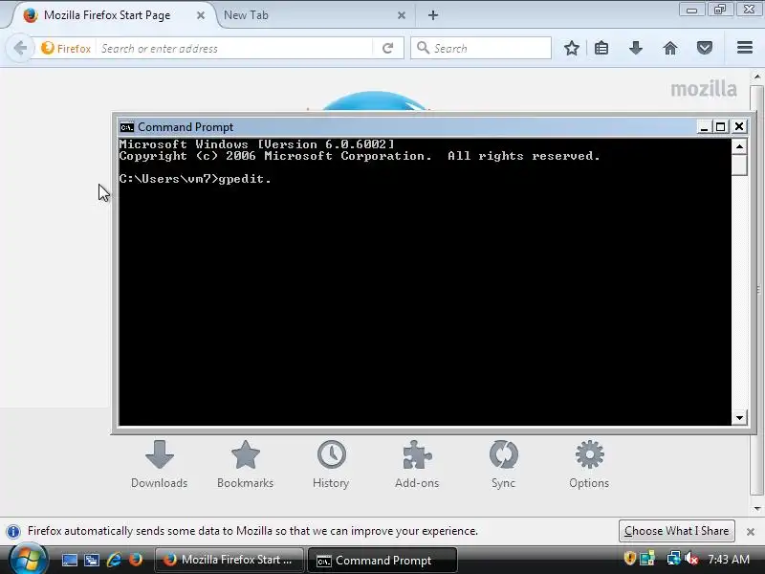
Task: Open Add-ons from the start page
Action: point(417,464)
